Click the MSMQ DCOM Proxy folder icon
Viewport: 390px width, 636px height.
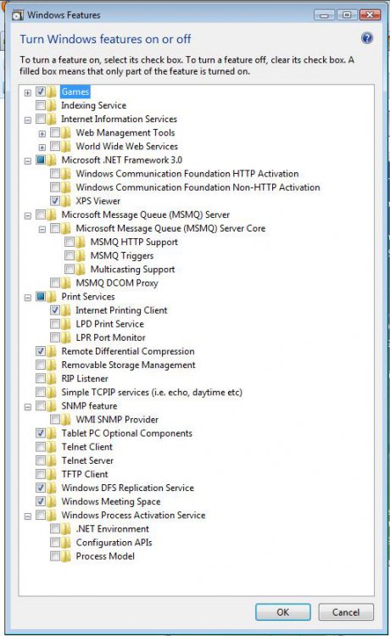coord(66,282)
